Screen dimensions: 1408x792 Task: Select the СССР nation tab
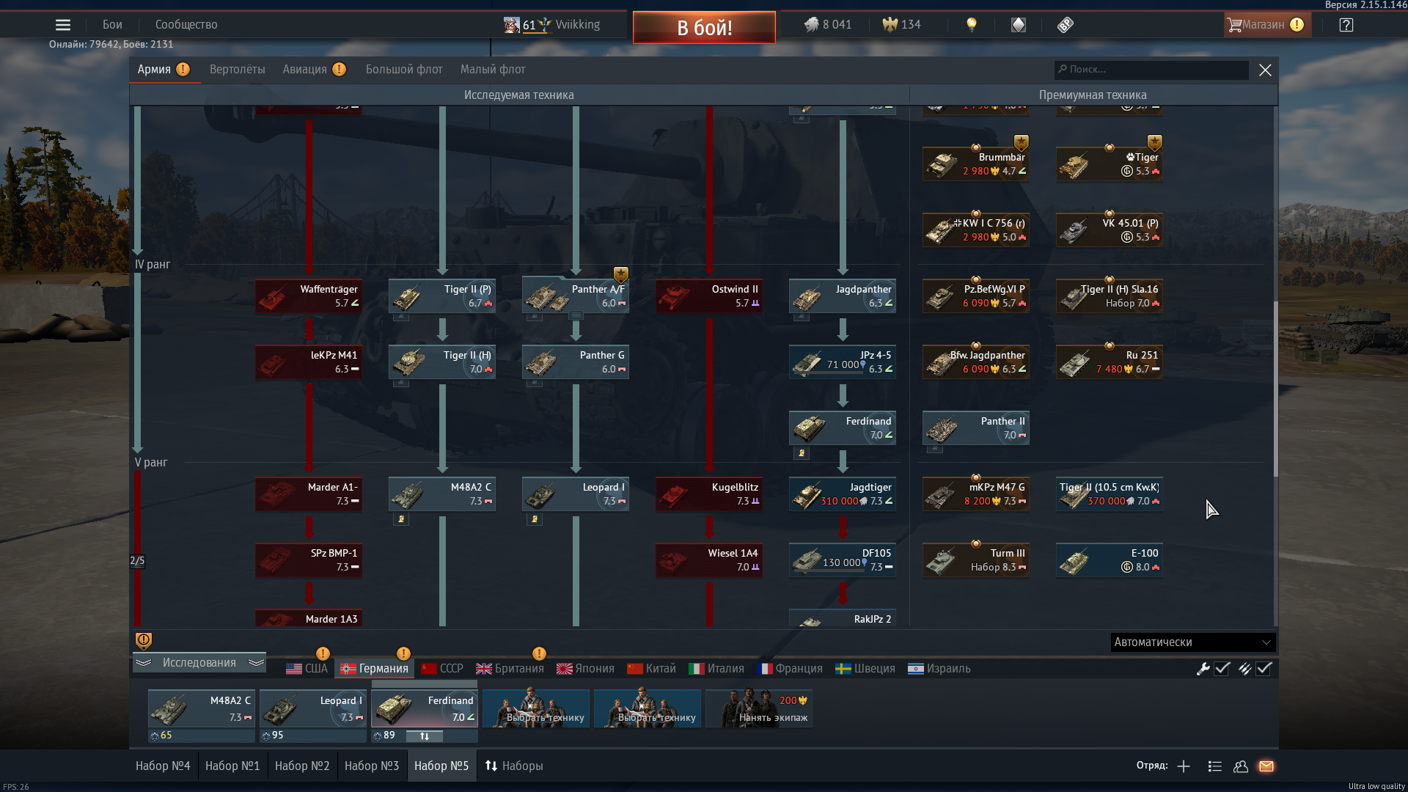tap(442, 669)
